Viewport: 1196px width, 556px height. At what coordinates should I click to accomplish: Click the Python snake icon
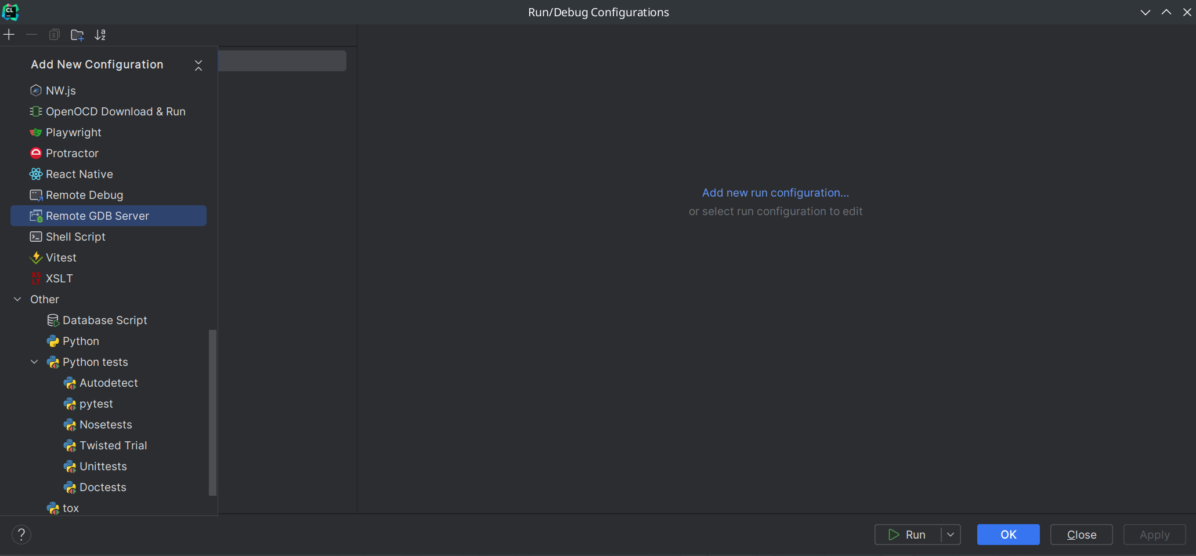pyautogui.click(x=53, y=341)
